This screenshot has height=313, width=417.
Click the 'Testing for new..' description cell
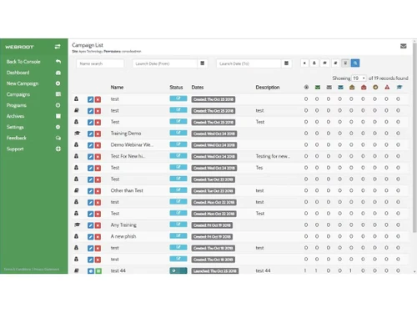[x=273, y=156]
